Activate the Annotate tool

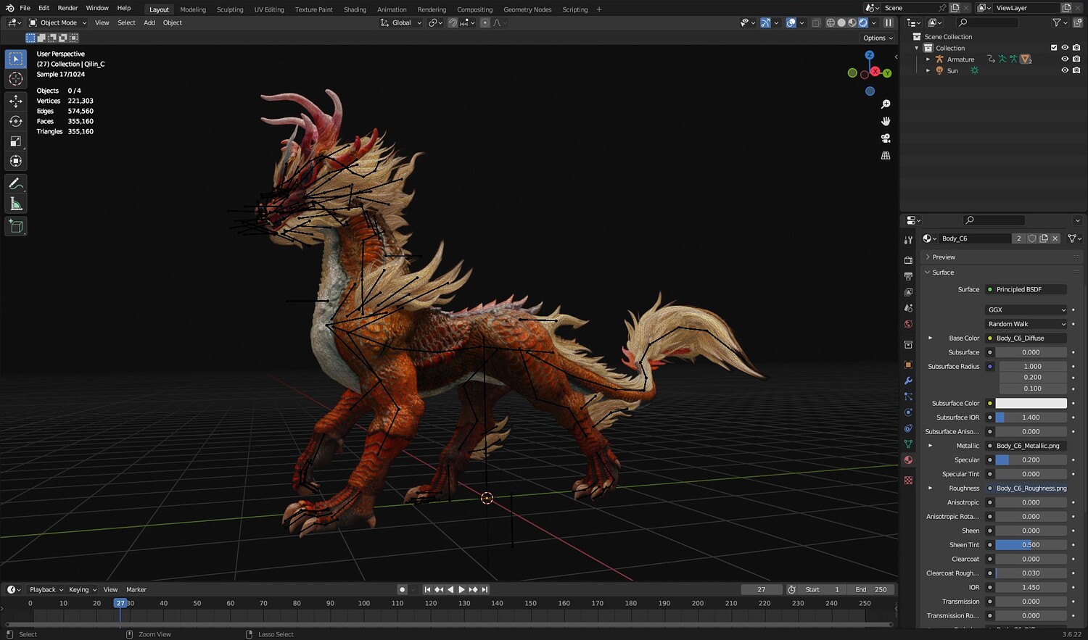(x=16, y=184)
